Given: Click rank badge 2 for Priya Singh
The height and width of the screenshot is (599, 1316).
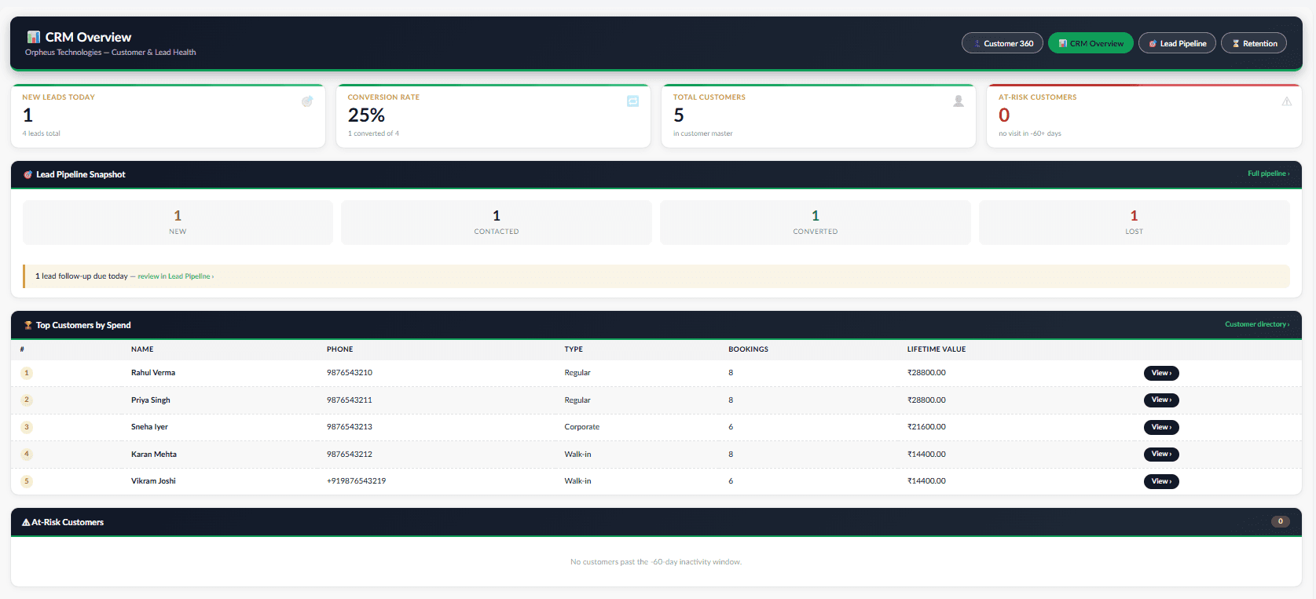Looking at the screenshot, I should [x=27, y=400].
